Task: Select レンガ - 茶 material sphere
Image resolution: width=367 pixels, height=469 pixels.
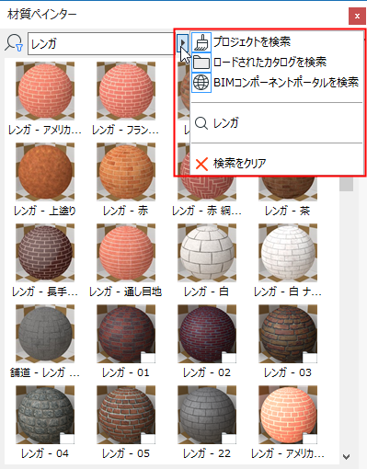Action: [288, 189]
